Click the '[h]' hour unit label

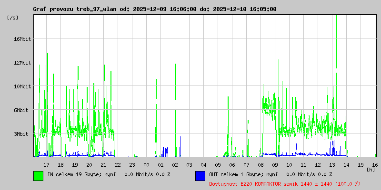click(371, 170)
